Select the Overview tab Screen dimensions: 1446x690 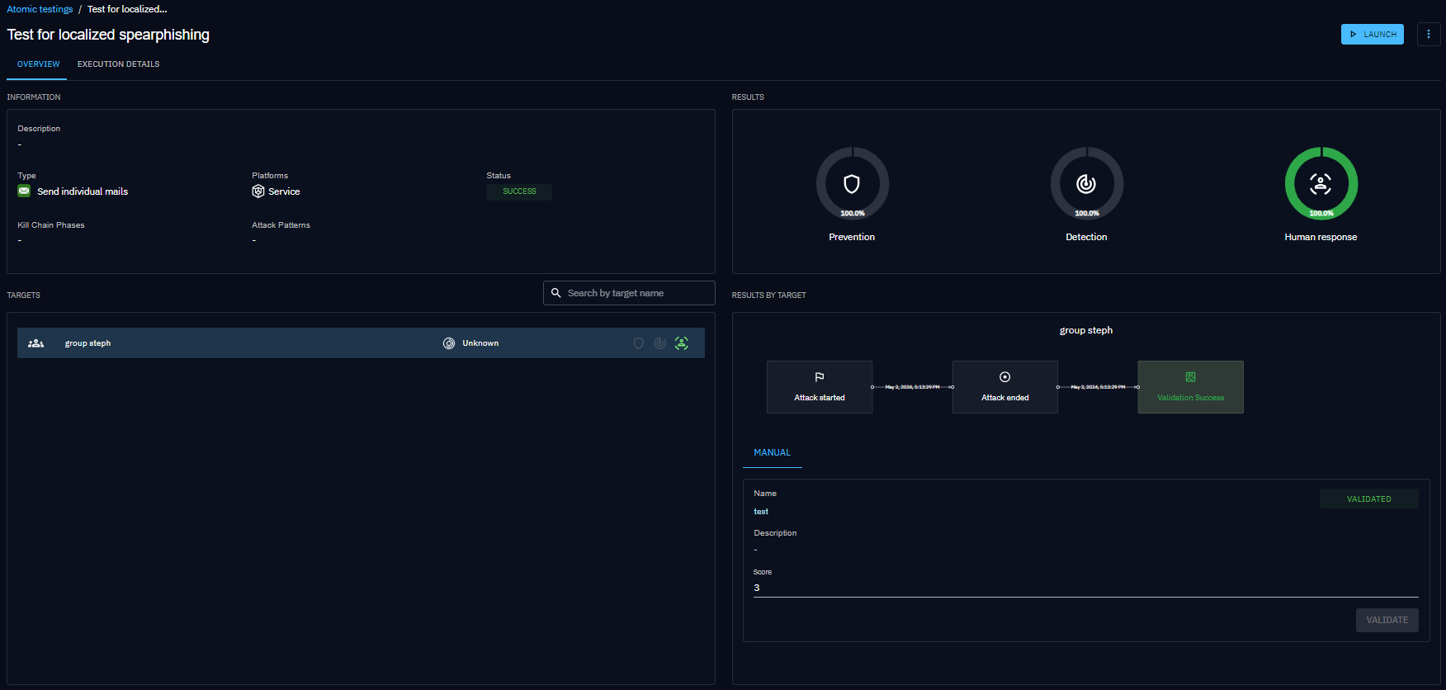(38, 64)
